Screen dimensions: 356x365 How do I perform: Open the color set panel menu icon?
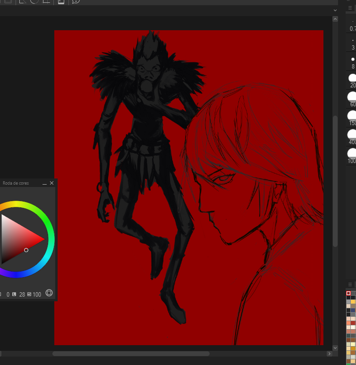click(350, 284)
